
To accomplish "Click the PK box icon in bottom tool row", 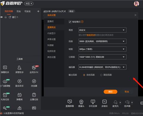I will tap(34, 108).
